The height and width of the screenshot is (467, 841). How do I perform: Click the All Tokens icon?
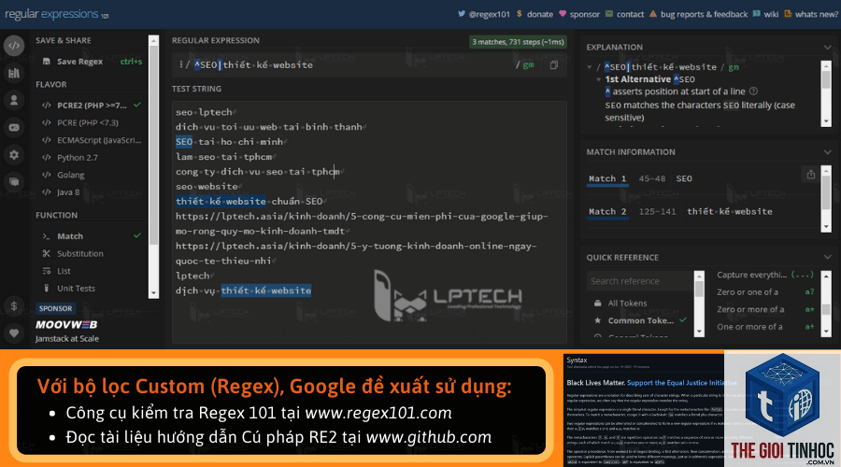tap(597, 303)
